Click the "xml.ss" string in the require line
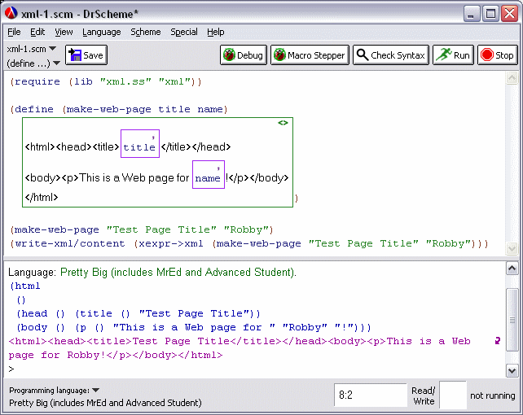 (x=125, y=81)
